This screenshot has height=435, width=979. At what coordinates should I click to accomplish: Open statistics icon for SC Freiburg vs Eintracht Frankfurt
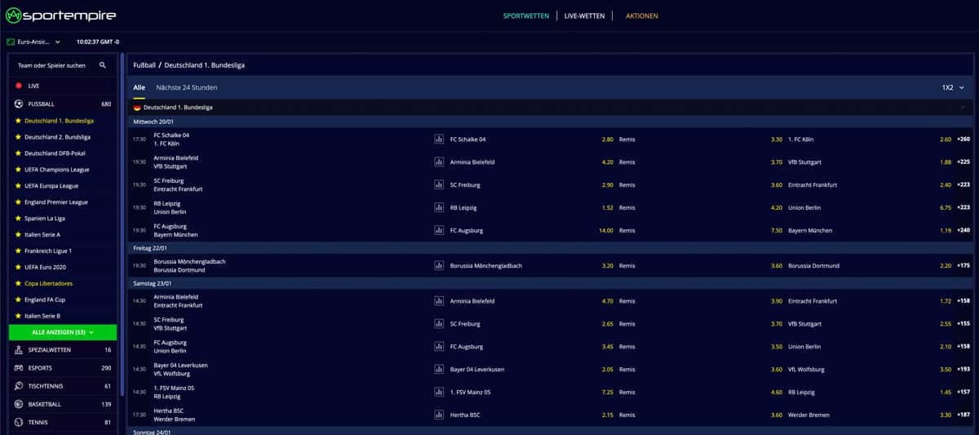(x=439, y=184)
